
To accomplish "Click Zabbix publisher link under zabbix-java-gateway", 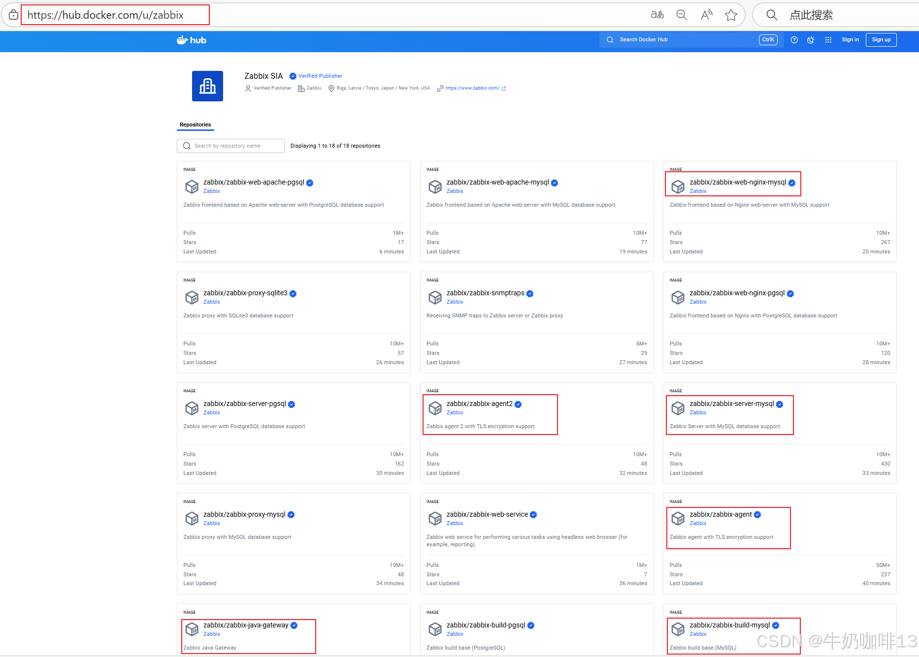I will 212,634.
